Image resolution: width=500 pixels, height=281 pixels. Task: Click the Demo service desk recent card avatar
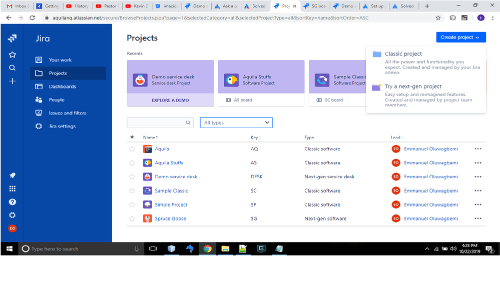pos(140,80)
